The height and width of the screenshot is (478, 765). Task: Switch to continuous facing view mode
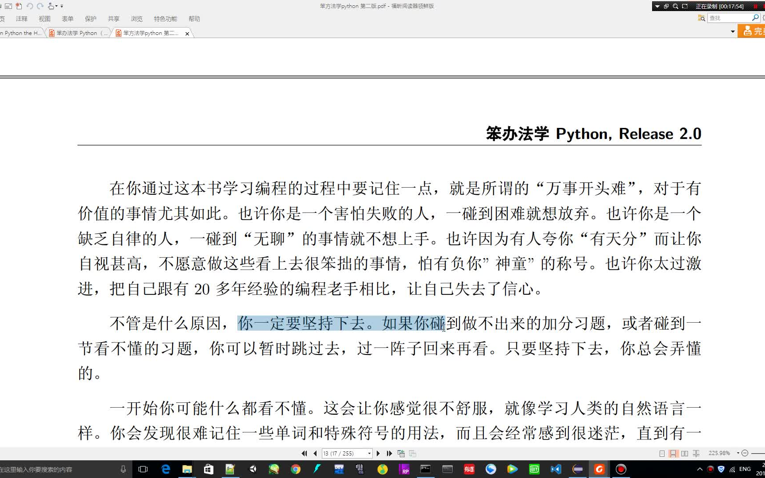pyautogui.click(x=696, y=453)
